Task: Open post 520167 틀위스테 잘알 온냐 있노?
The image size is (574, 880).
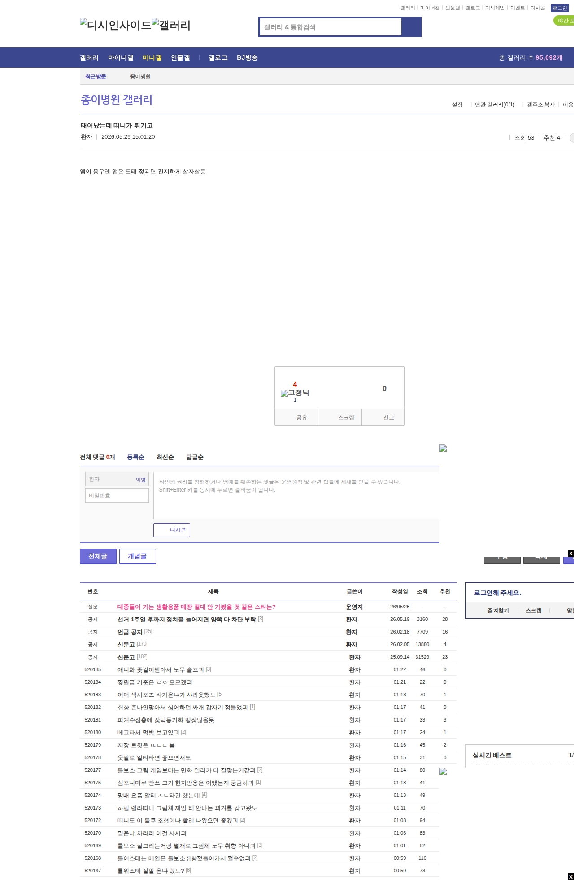Action: click(x=151, y=871)
